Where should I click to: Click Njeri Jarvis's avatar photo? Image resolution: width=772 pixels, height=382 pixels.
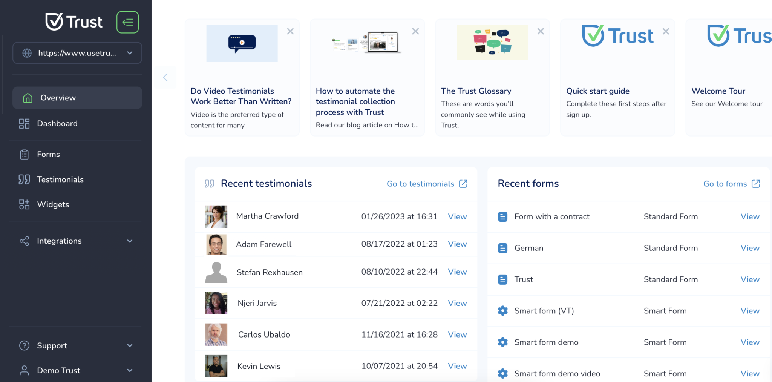216,303
